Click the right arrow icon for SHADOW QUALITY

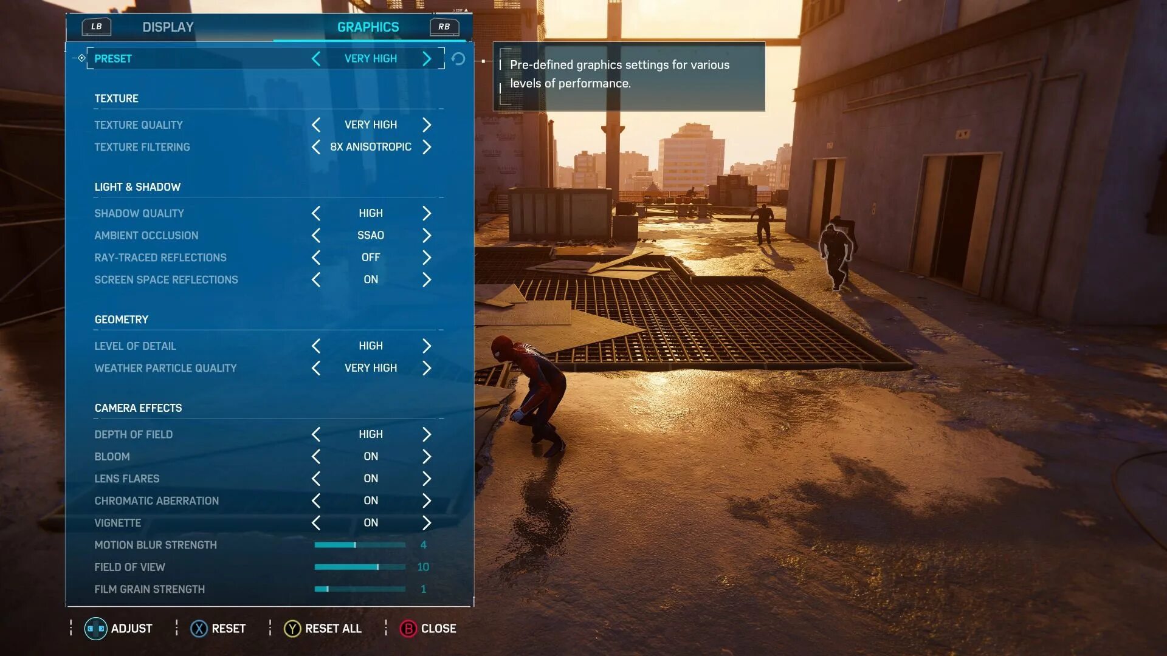[427, 213]
